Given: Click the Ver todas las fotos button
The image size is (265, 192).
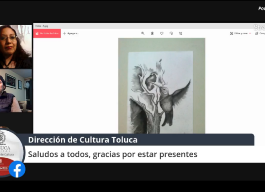Looking at the screenshot, I should click(47, 33).
